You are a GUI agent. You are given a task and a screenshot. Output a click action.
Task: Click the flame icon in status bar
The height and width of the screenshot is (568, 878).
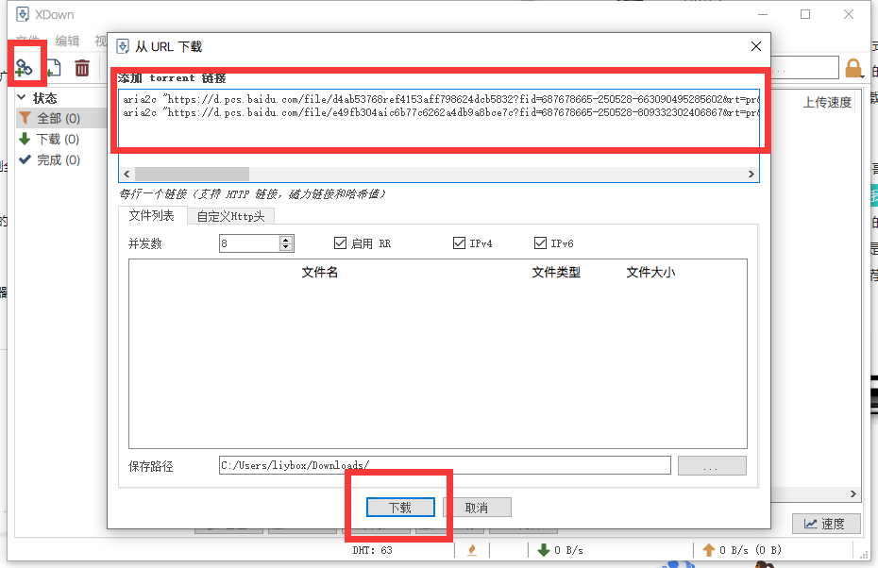click(x=472, y=550)
